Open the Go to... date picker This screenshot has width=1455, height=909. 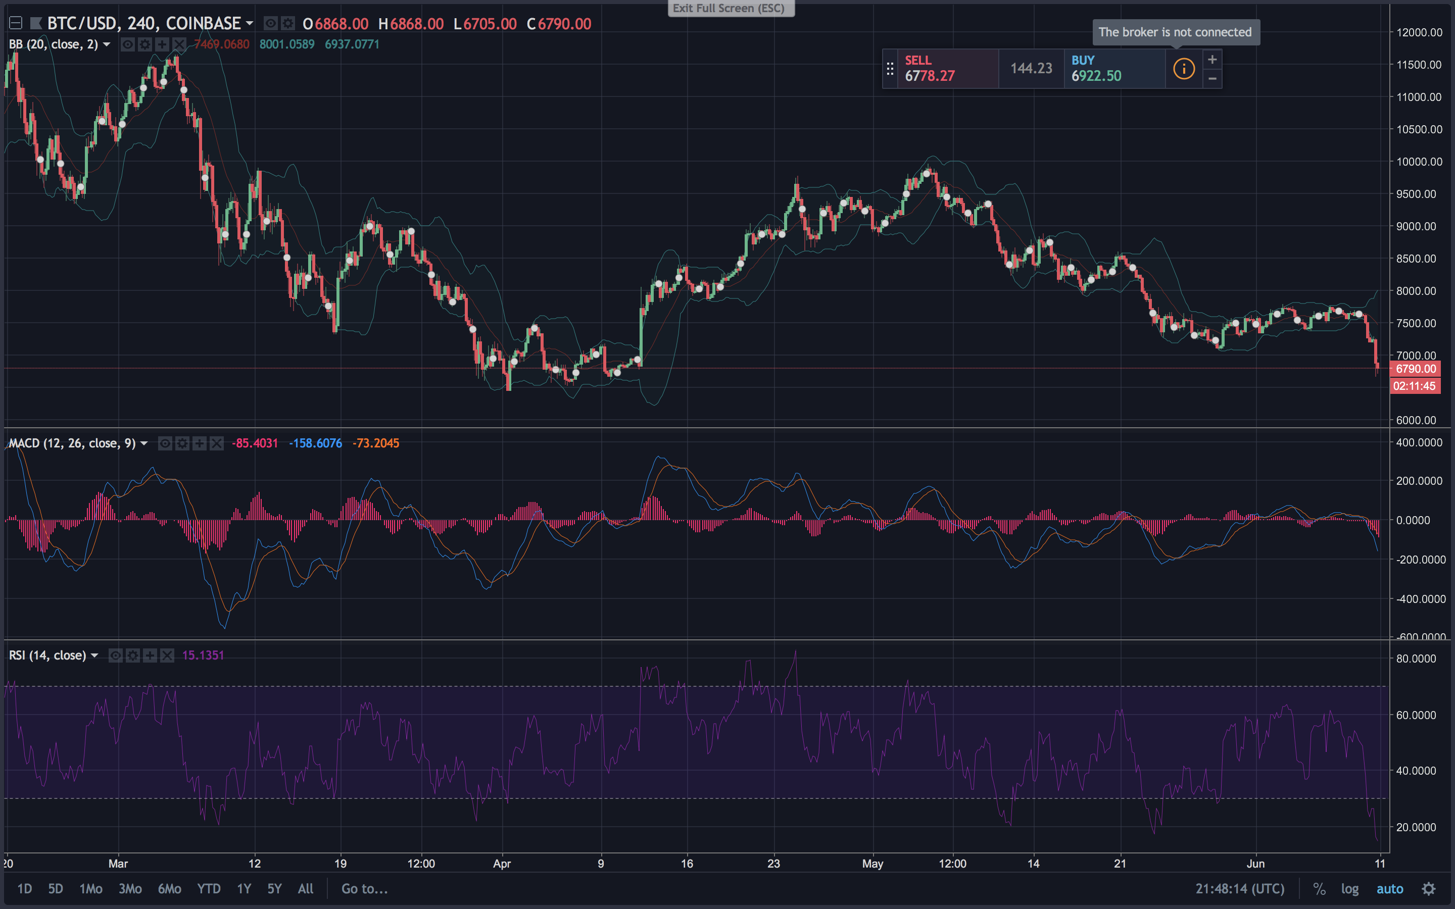click(364, 889)
